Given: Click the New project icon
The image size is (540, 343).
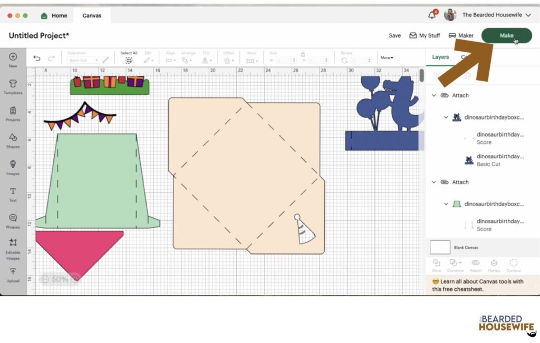Looking at the screenshot, I should [13, 57].
